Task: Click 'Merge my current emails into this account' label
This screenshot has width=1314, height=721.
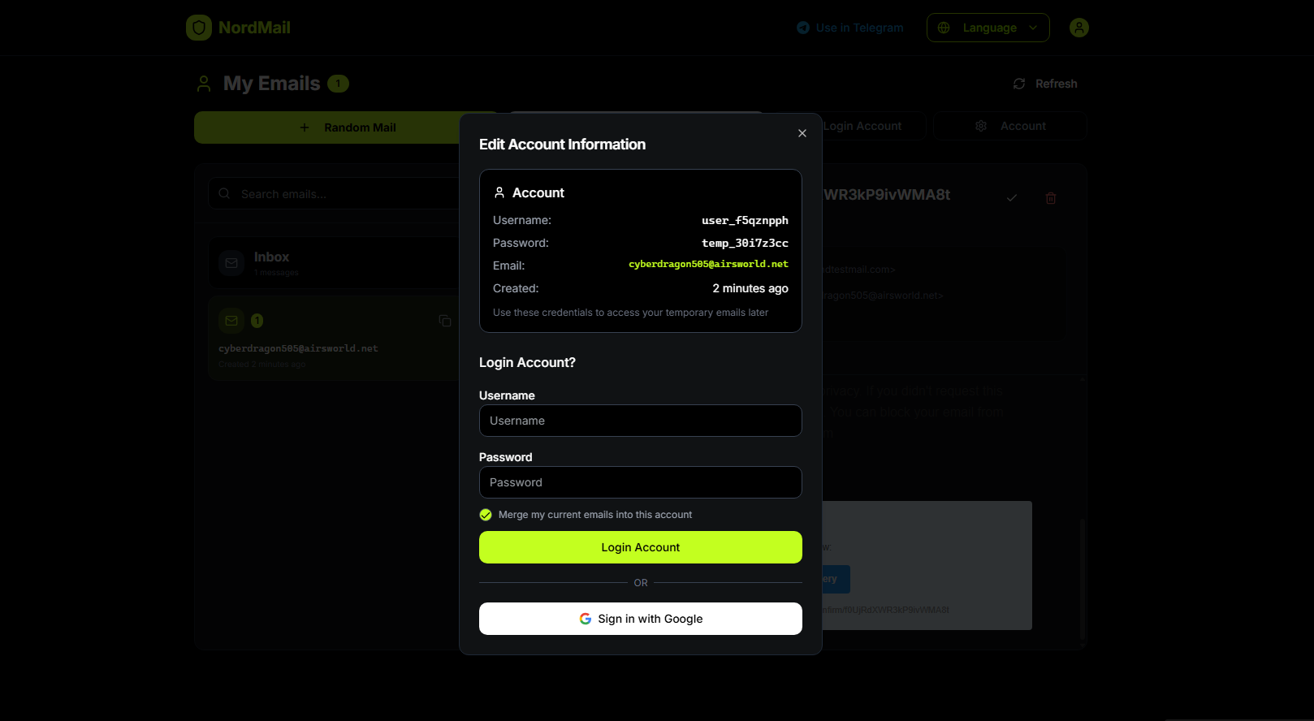Action: click(x=595, y=515)
